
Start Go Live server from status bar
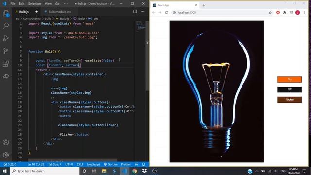click(x=111, y=164)
